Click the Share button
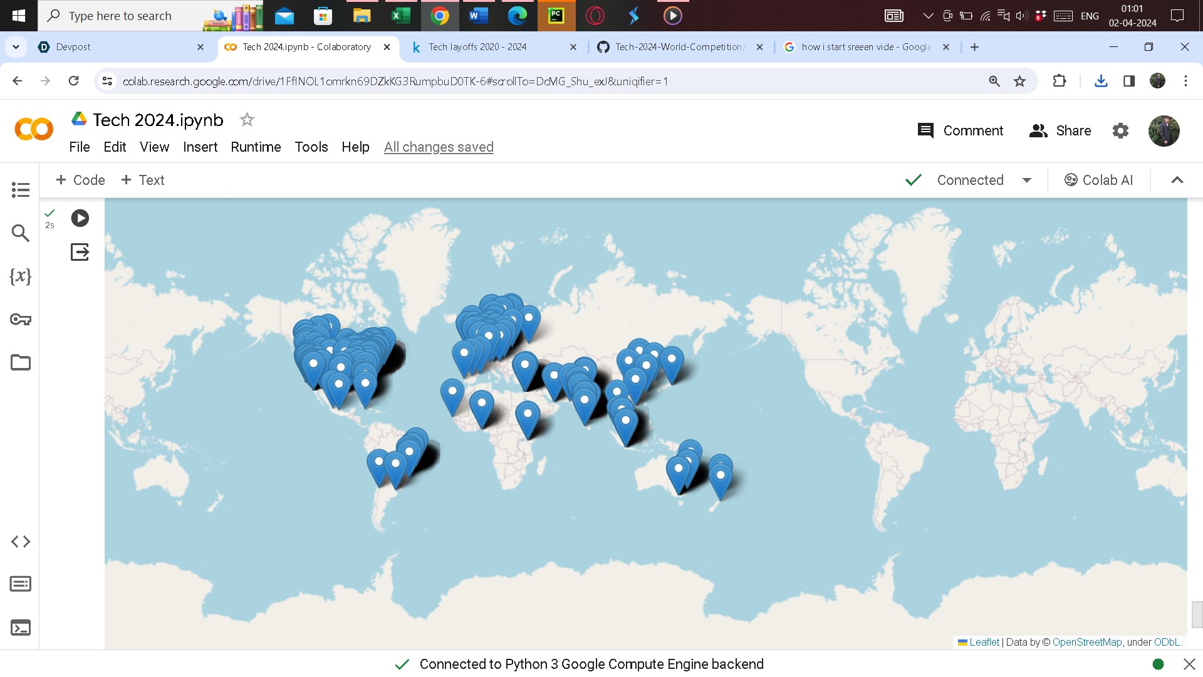Screen dimensions: 1203x677 (x=1060, y=130)
